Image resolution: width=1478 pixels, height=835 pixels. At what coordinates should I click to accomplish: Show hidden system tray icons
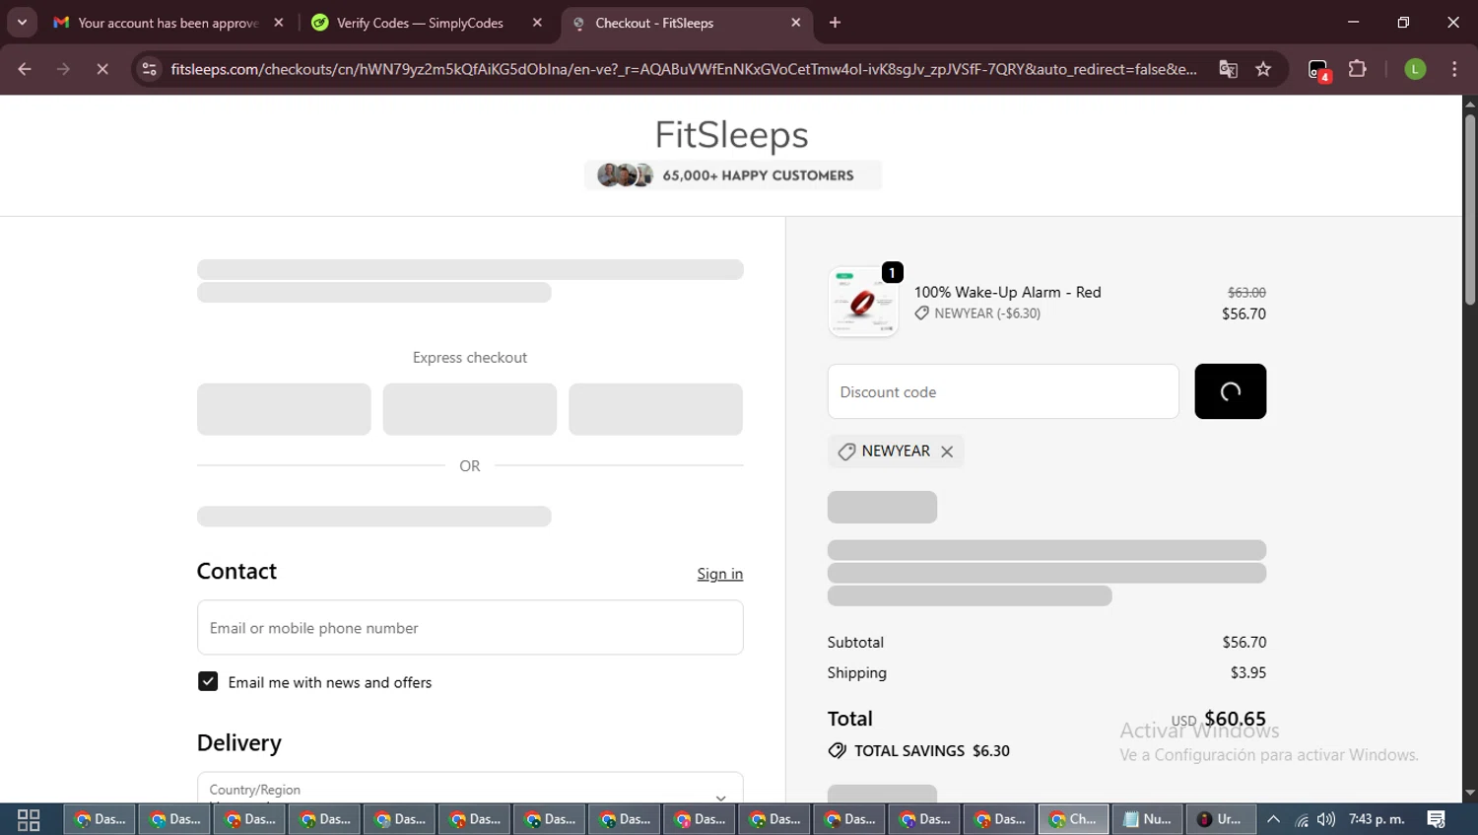coord(1273,819)
